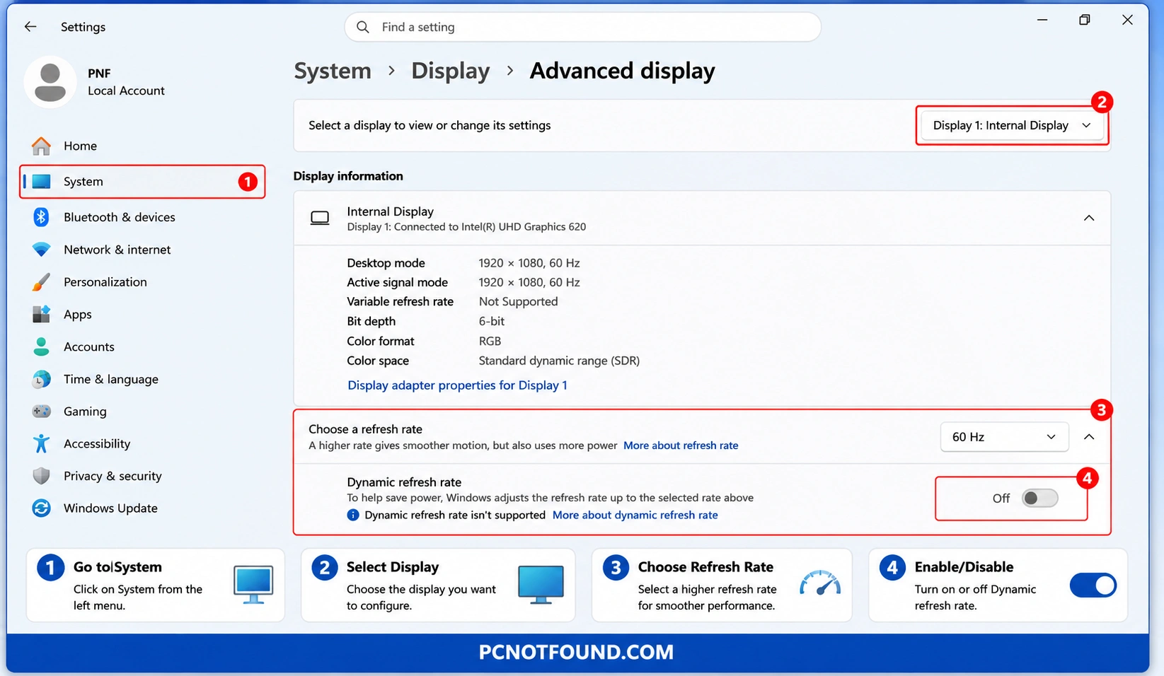Click the back arrow in Settings
Image resolution: width=1164 pixels, height=676 pixels.
[x=30, y=27]
